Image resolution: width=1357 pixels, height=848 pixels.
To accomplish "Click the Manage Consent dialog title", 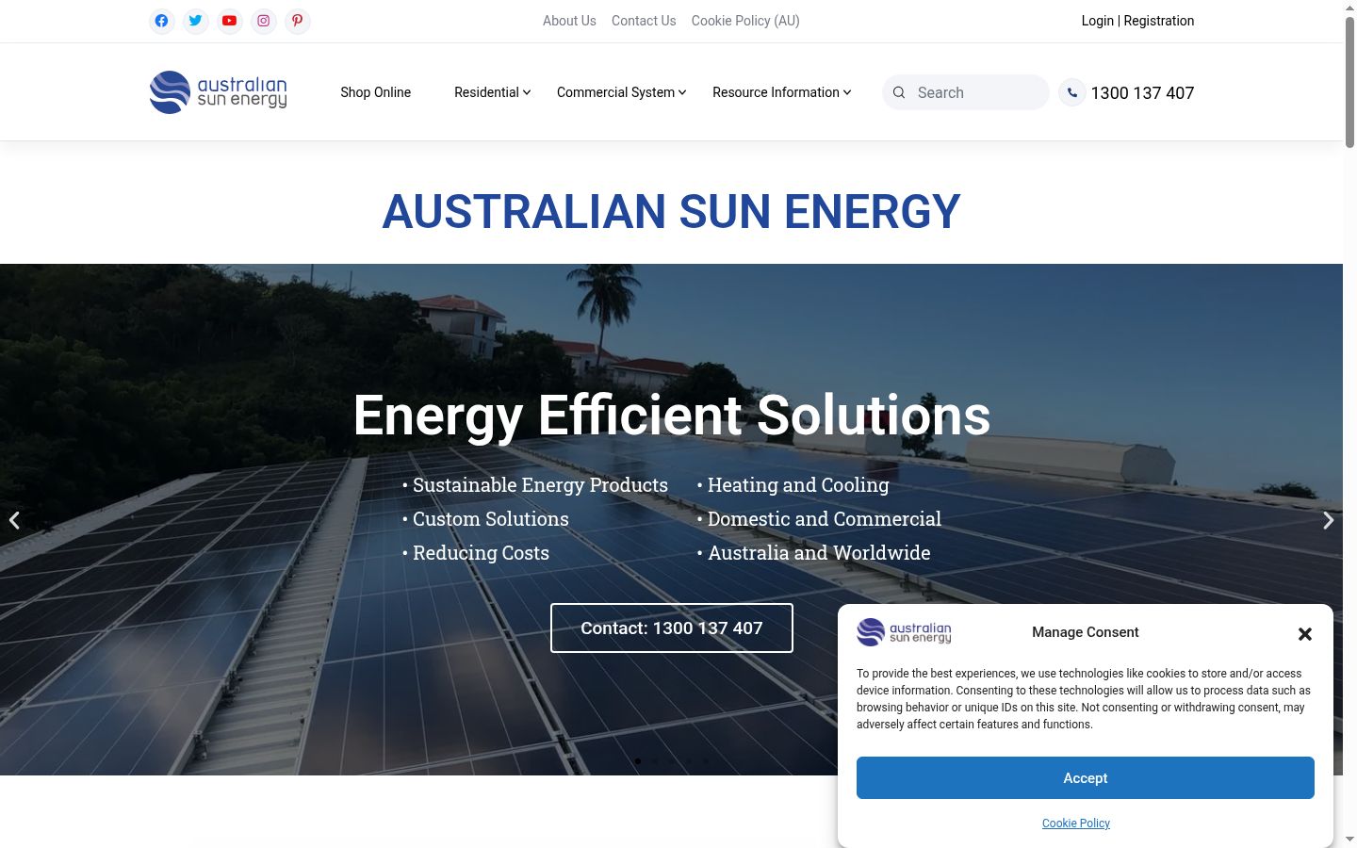I will tap(1086, 632).
